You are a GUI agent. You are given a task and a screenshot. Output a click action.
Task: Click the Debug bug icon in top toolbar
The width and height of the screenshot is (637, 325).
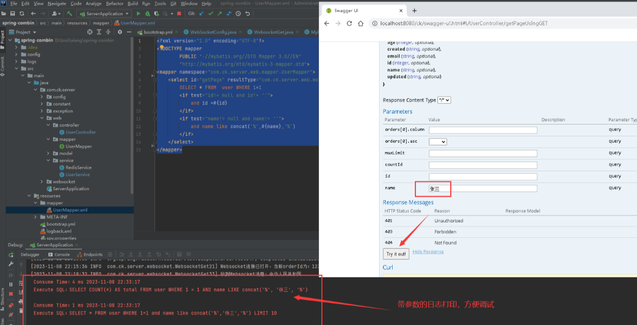click(148, 14)
